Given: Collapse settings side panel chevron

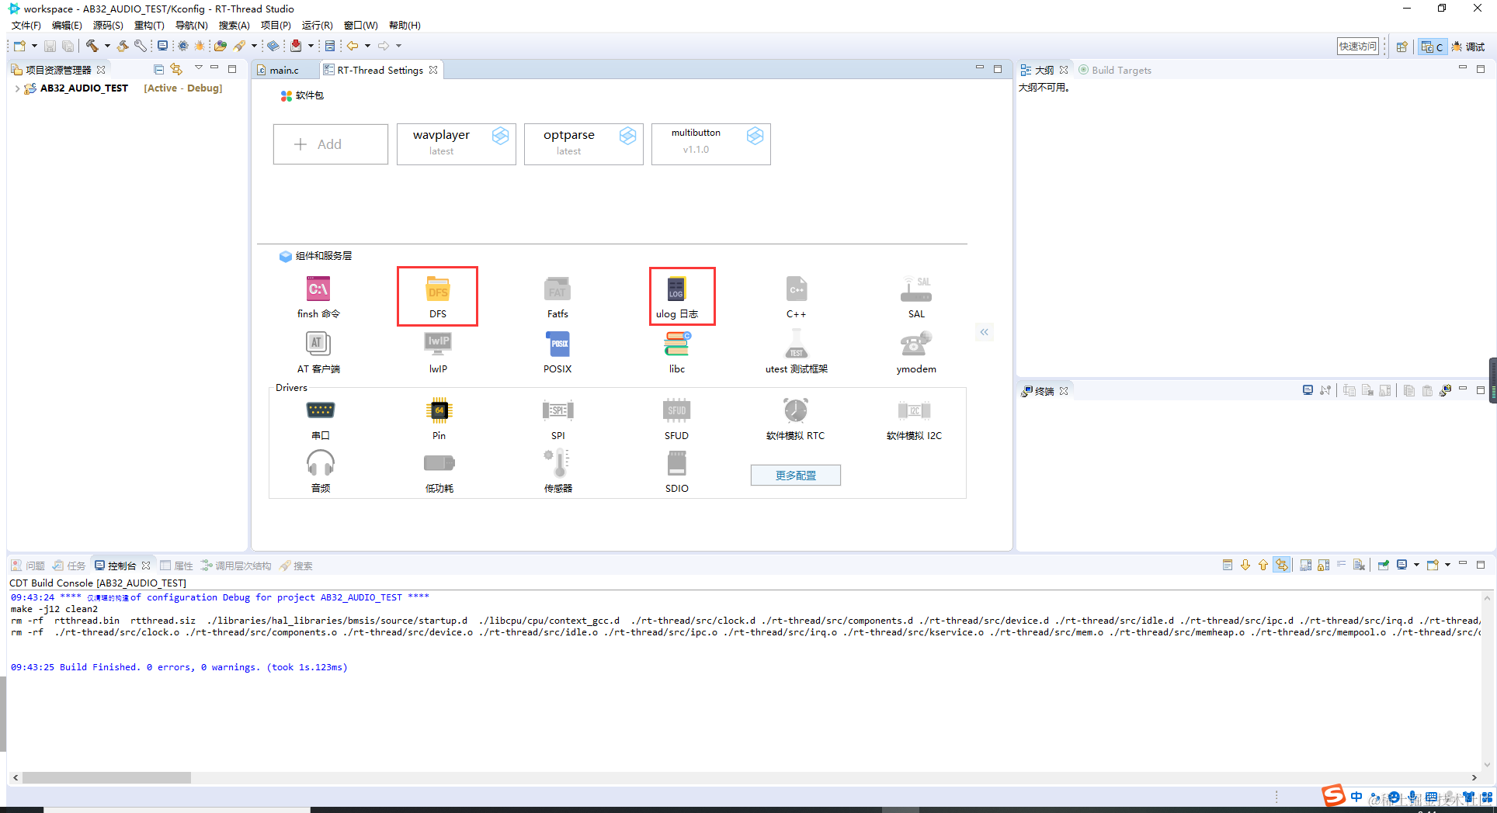Looking at the screenshot, I should 984,332.
